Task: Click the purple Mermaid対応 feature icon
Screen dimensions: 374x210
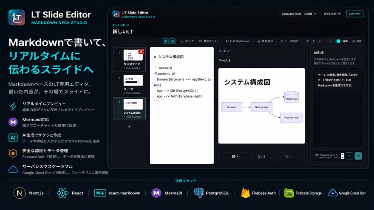Action: pos(13,122)
